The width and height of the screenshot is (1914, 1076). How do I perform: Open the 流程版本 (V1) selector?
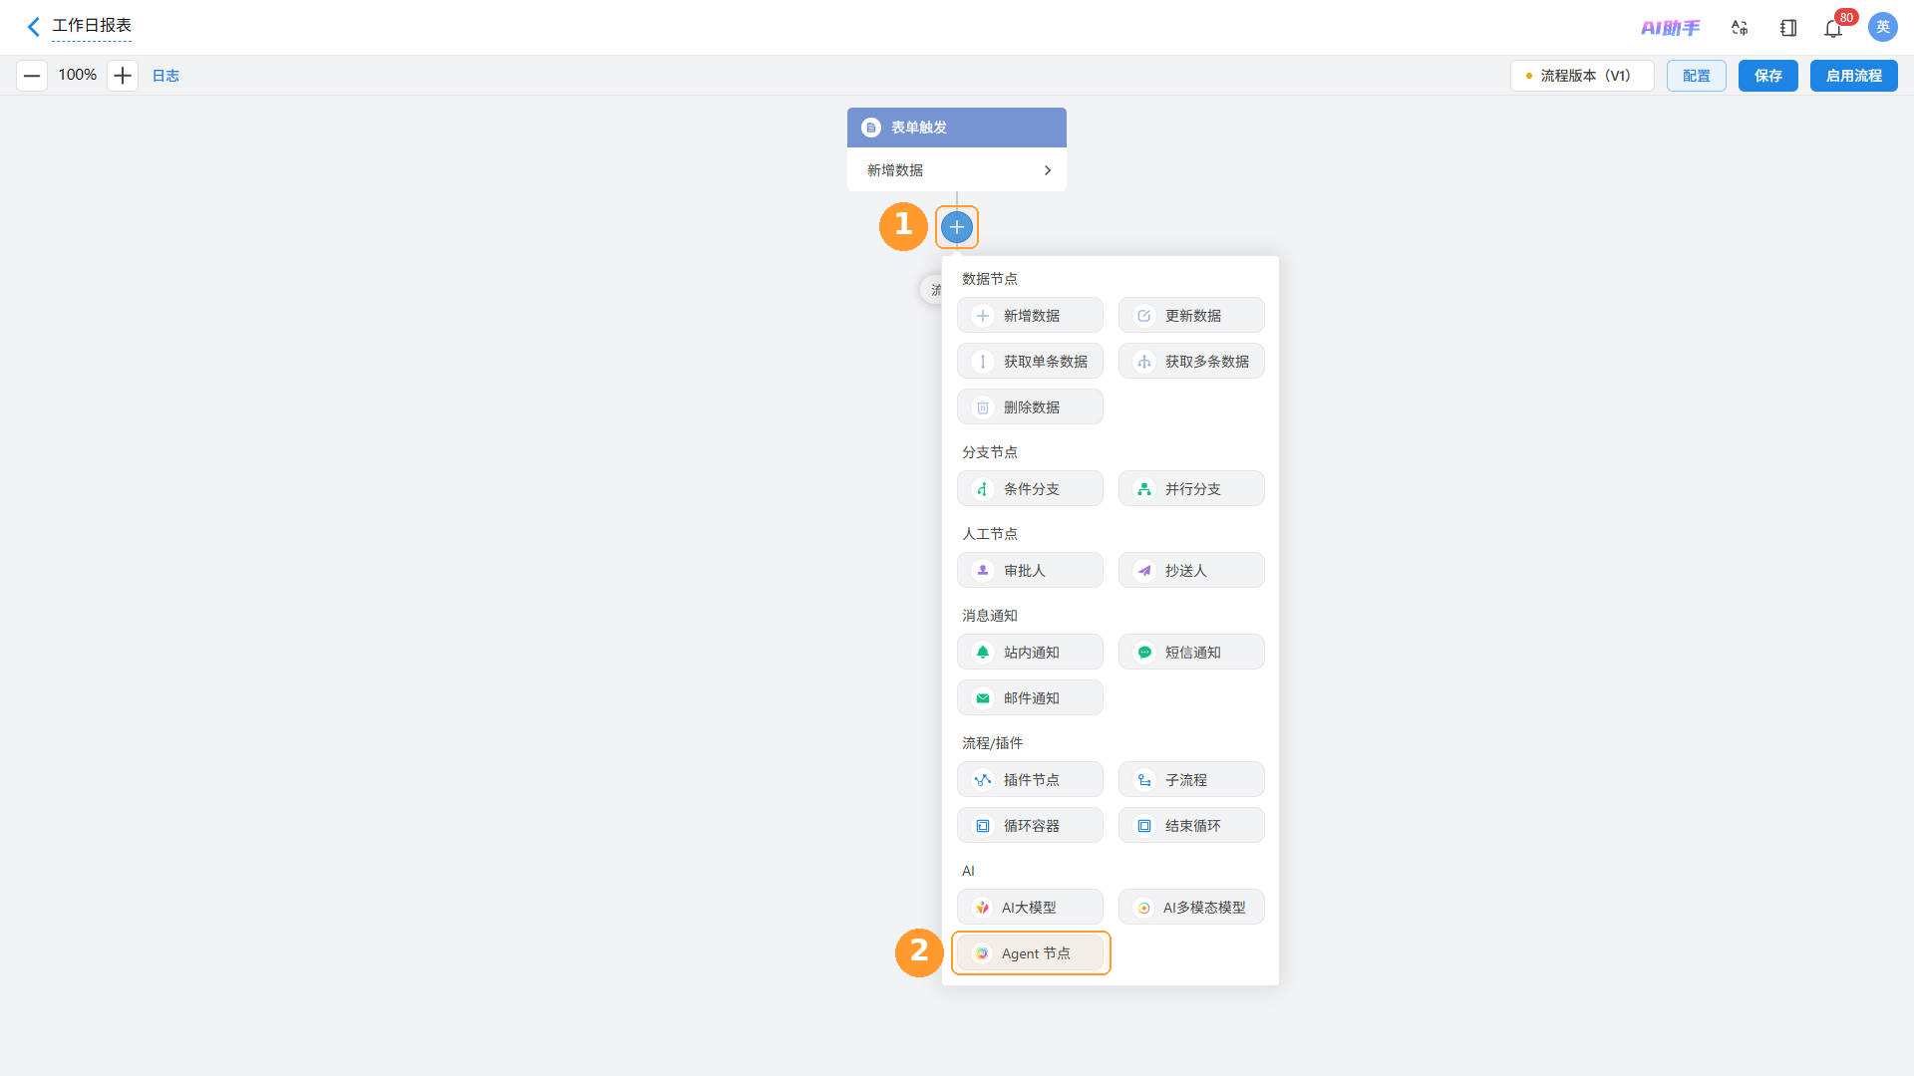coord(1582,76)
